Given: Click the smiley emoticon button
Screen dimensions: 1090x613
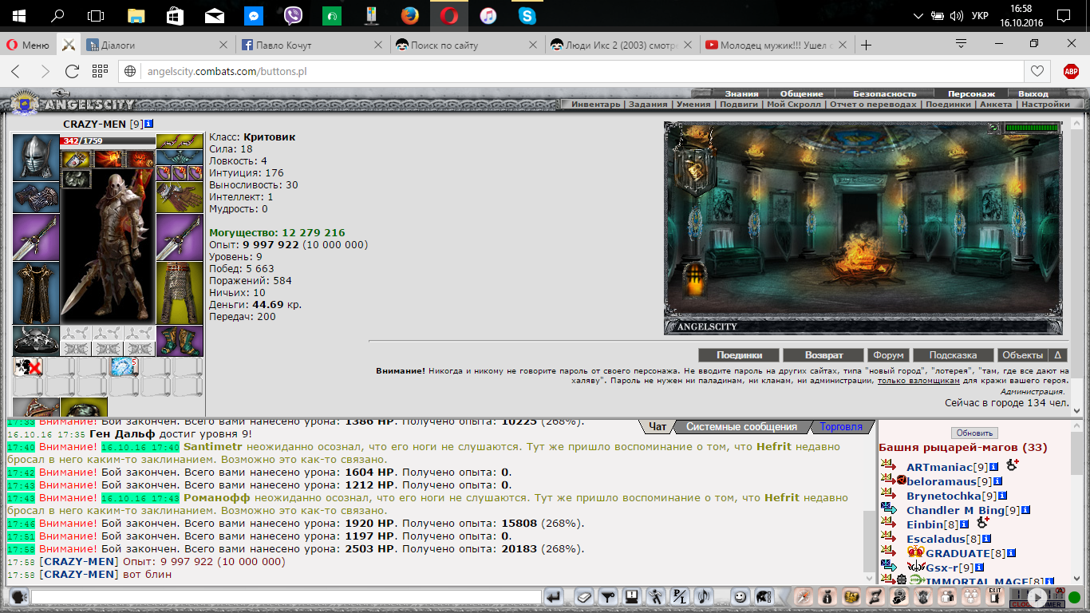Looking at the screenshot, I should (740, 596).
